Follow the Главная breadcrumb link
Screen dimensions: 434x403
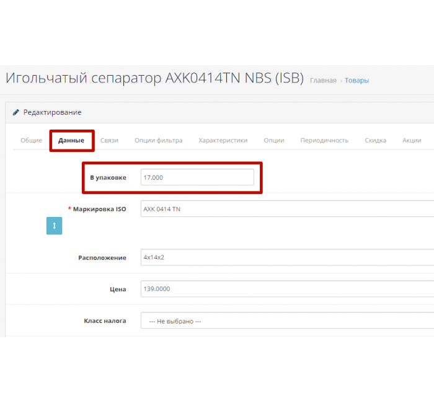[323, 81]
